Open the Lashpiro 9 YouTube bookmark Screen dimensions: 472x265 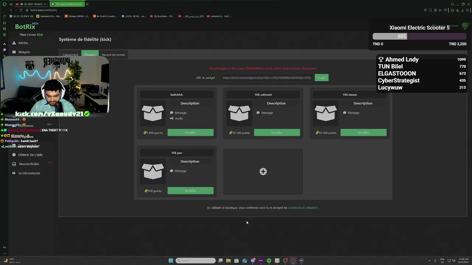[x=219, y=16]
